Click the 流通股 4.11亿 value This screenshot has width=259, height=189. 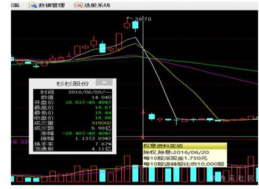pyautogui.click(x=101, y=149)
